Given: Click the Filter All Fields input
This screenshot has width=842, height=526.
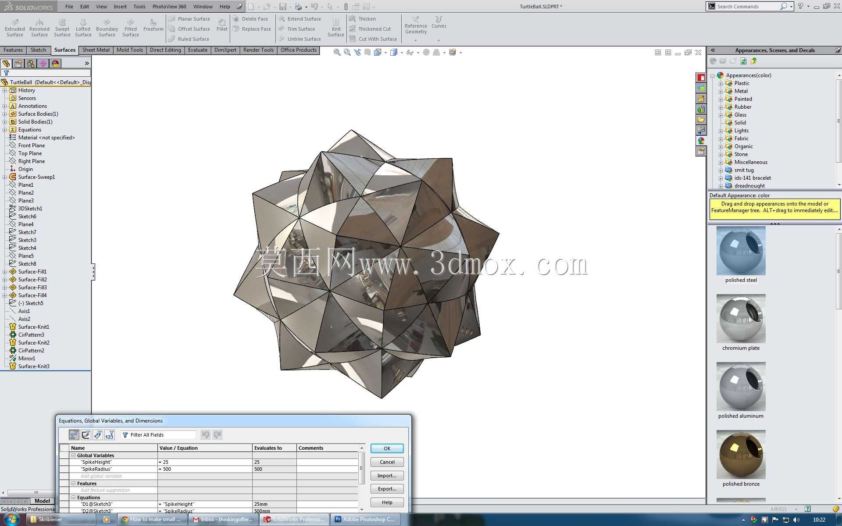Looking at the screenshot, I should pyautogui.click(x=159, y=435).
